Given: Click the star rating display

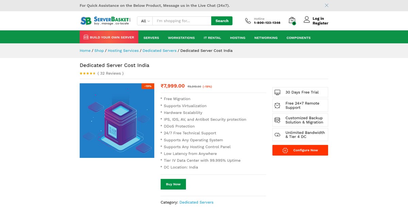Looking at the screenshot, I should tap(88, 73).
